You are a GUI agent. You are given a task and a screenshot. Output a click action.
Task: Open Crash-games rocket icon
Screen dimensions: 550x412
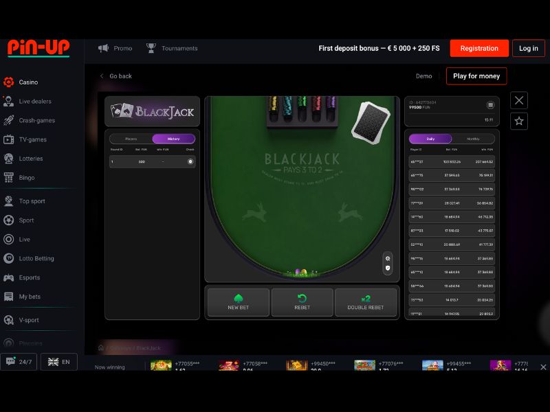[x=9, y=120]
